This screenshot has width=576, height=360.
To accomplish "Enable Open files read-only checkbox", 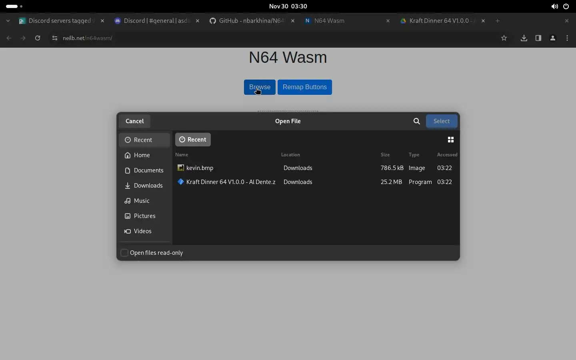I will [x=124, y=253].
